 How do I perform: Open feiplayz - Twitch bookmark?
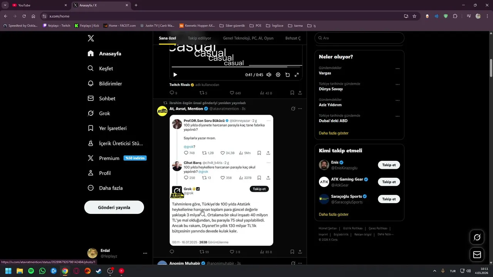(x=57, y=26)
